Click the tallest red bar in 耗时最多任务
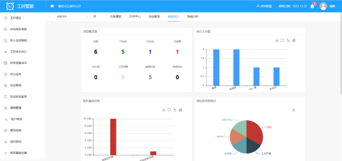 click(113, 136)
